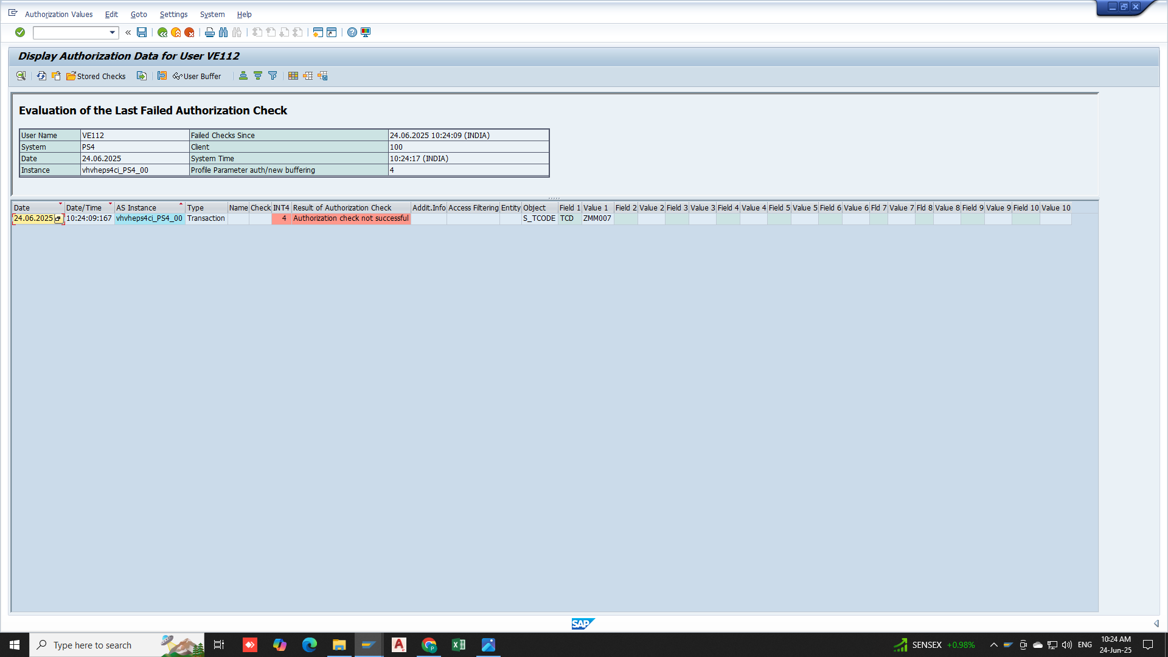Click the green Back arrow icon

click(x=162, y=32)
